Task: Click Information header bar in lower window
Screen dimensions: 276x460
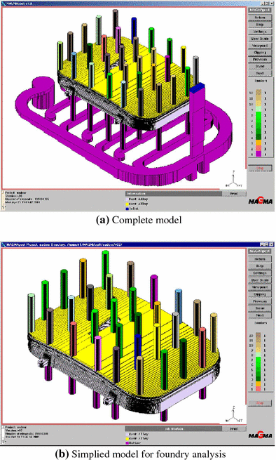Action: [174, 429]
